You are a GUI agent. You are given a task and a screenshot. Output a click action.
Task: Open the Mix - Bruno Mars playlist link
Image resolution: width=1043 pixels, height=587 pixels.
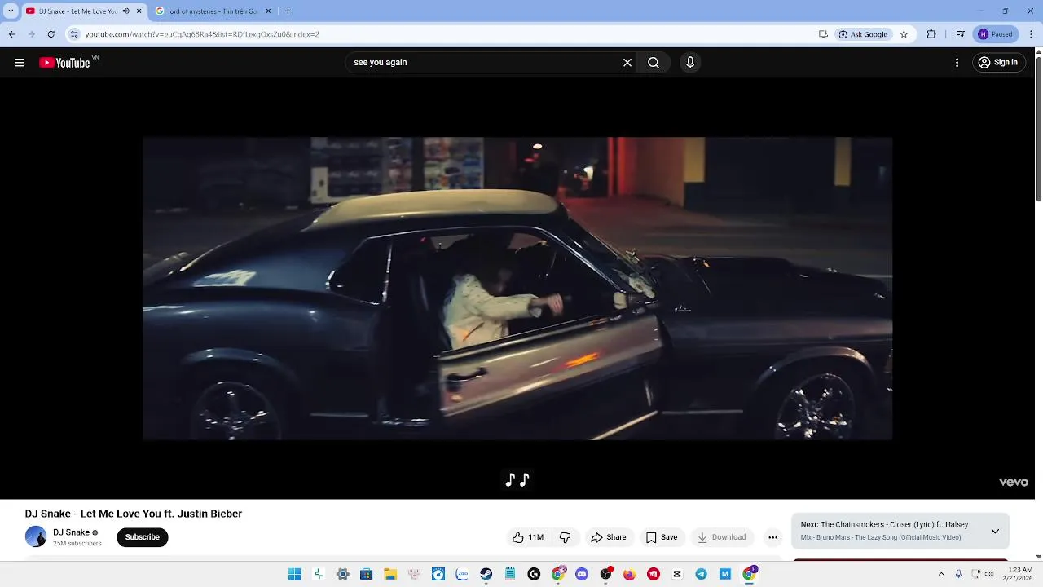881,537
